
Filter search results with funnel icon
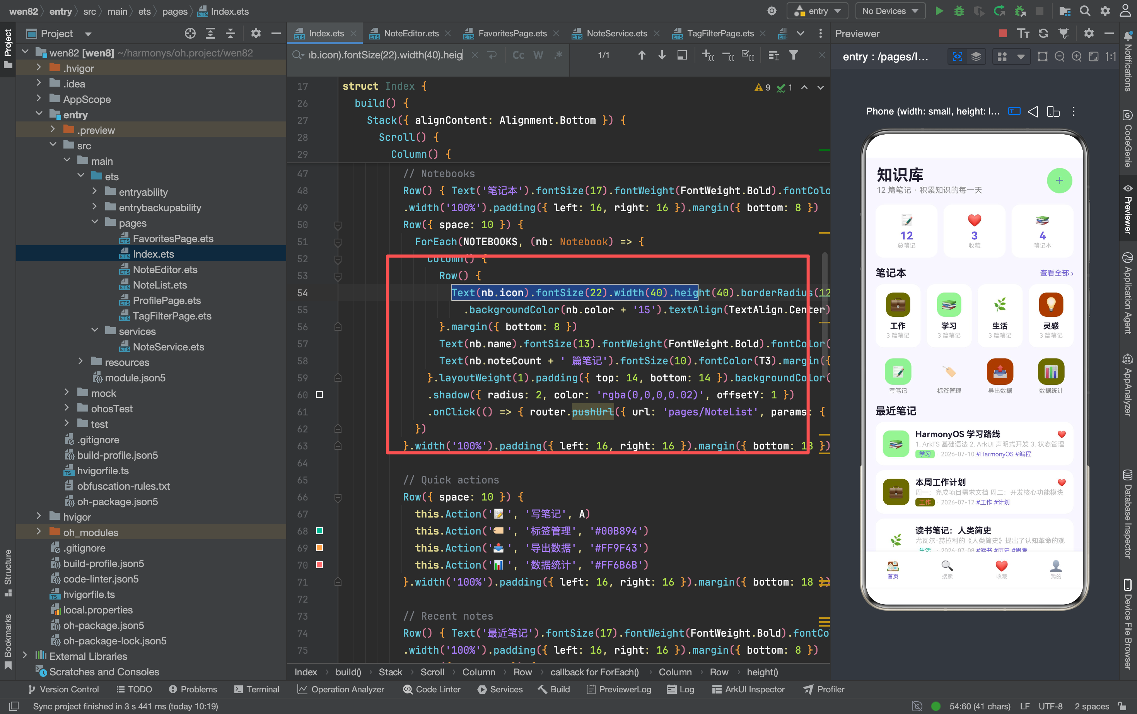tap(794, 55)
